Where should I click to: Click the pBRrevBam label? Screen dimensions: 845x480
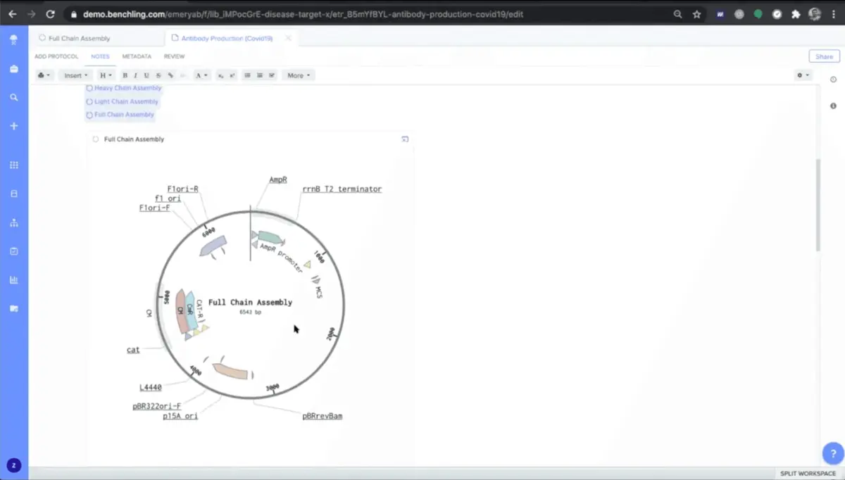[x=323, y=416]
